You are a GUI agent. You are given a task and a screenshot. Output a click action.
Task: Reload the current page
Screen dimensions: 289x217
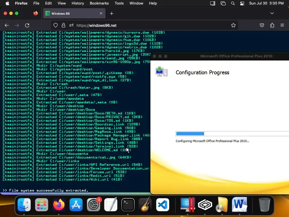tap(27, 25)
